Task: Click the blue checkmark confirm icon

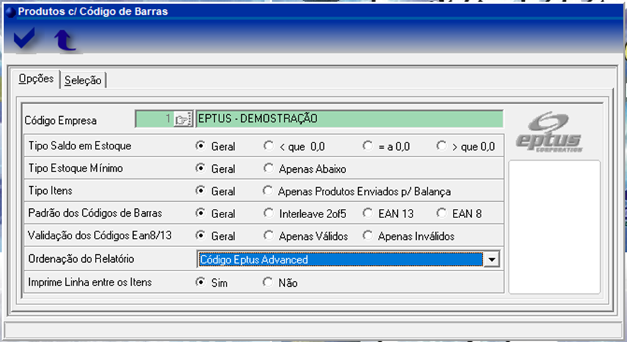Action: coord(25,39)
